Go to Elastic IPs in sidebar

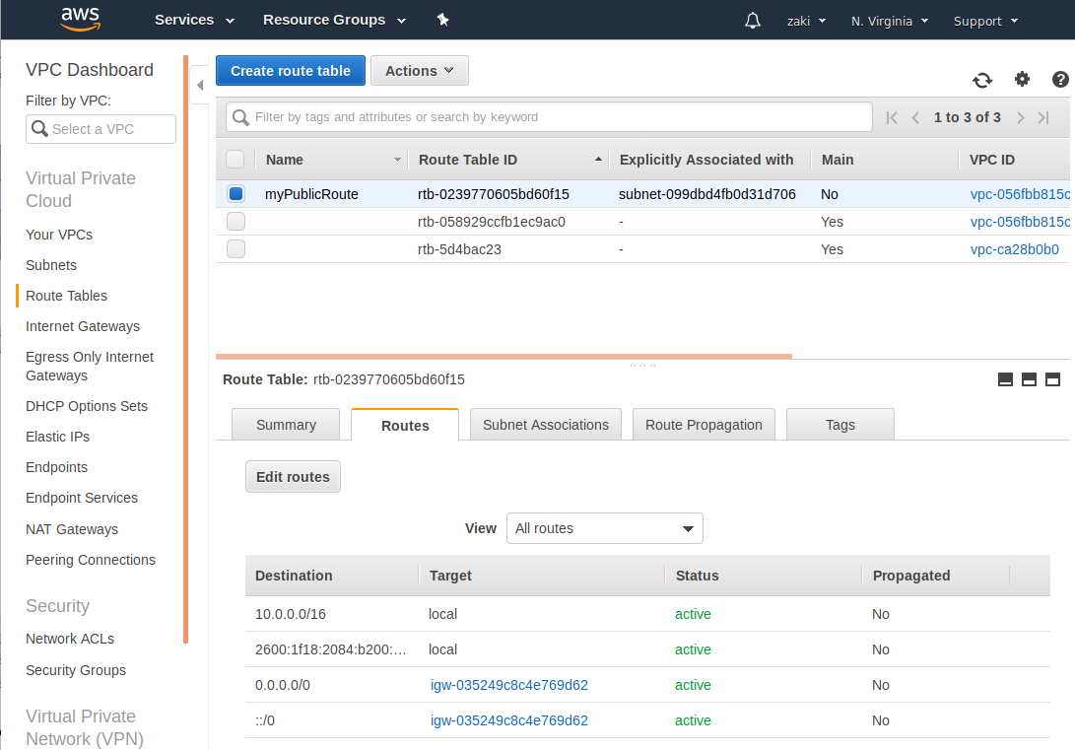[57, 437]
